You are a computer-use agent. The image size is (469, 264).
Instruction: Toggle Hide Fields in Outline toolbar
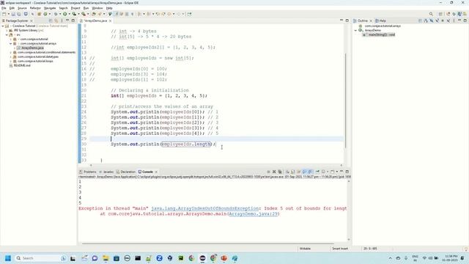[432, 21]
